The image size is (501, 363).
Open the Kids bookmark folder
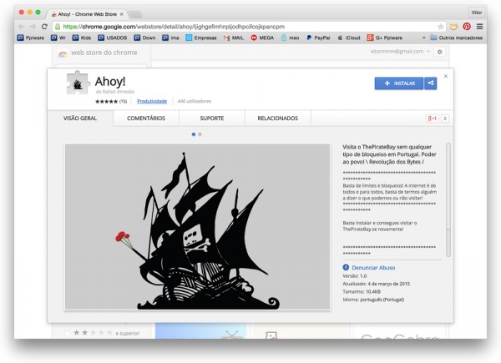click(82, 38)
